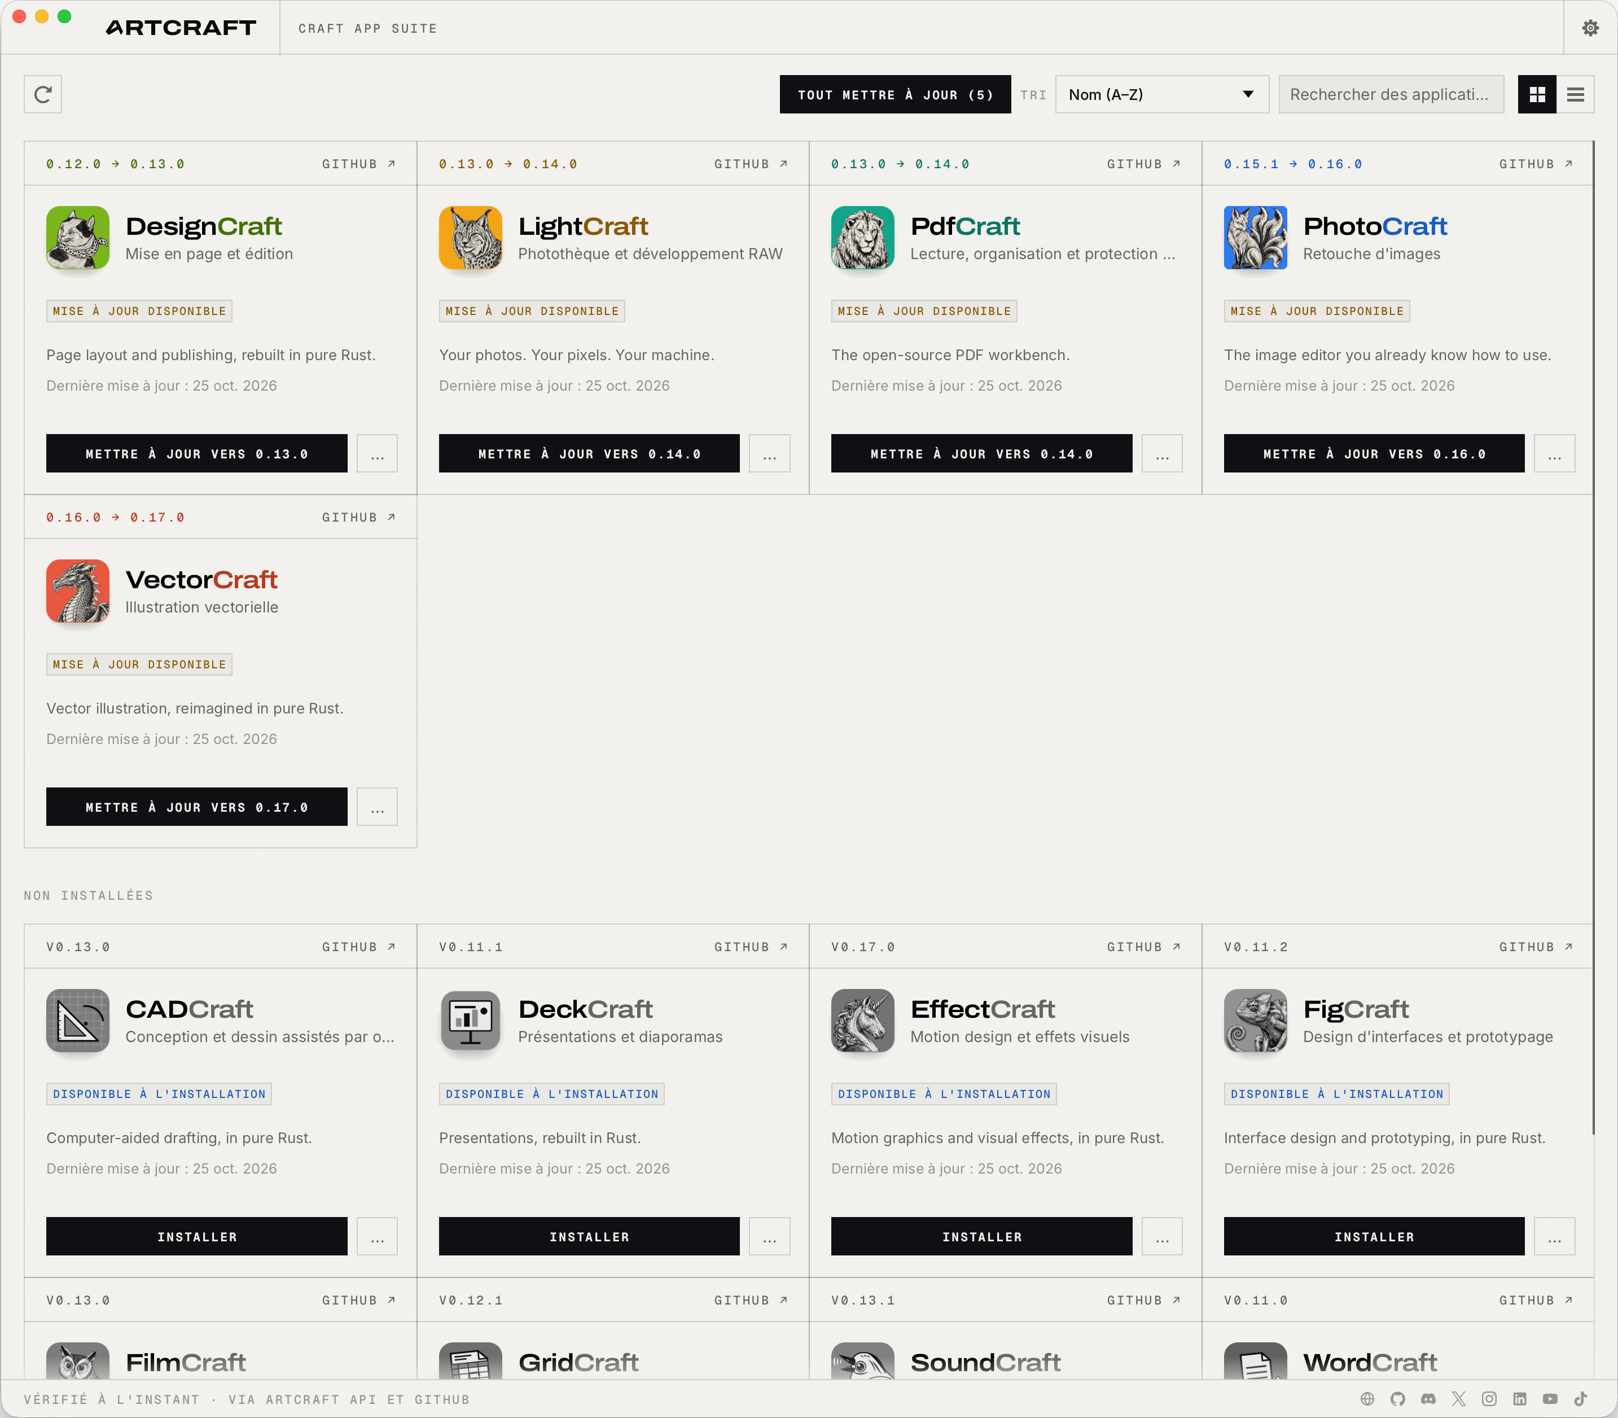The width and height of the screenshot is (1618, 1418).
Task: Click the GridCraft spreadsheet app icon
Action: 471,1361
